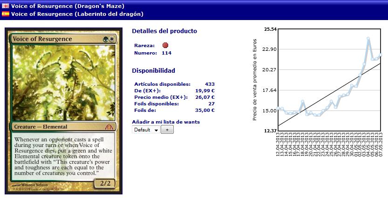
Task: Click the Precio medio price 26,07 €
Action: (205, 97)
